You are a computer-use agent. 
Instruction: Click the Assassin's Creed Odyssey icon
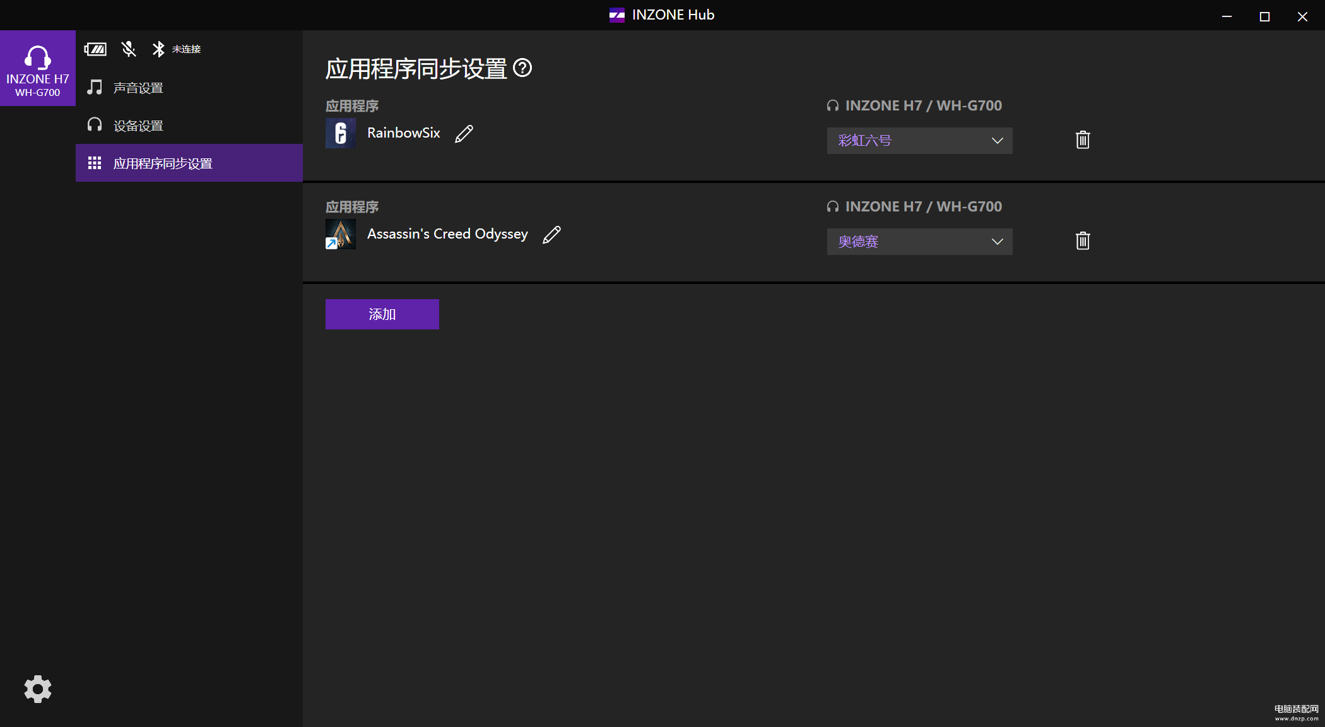pos(341,234)
